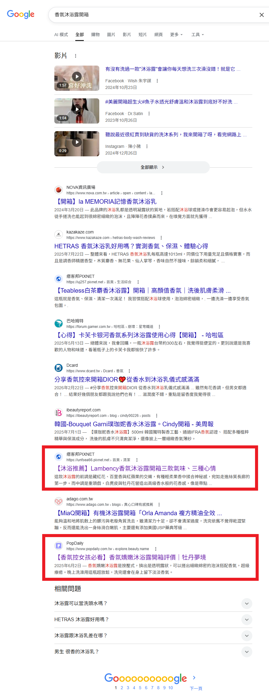Open options menu for PopDaily result
Image resolution: width=269 pixels, height=698 pixels.
[x=156, y=549]
